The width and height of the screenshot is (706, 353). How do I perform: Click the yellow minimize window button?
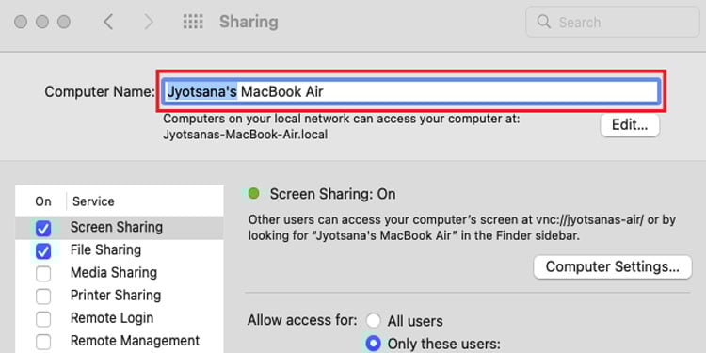click(42, 22)
